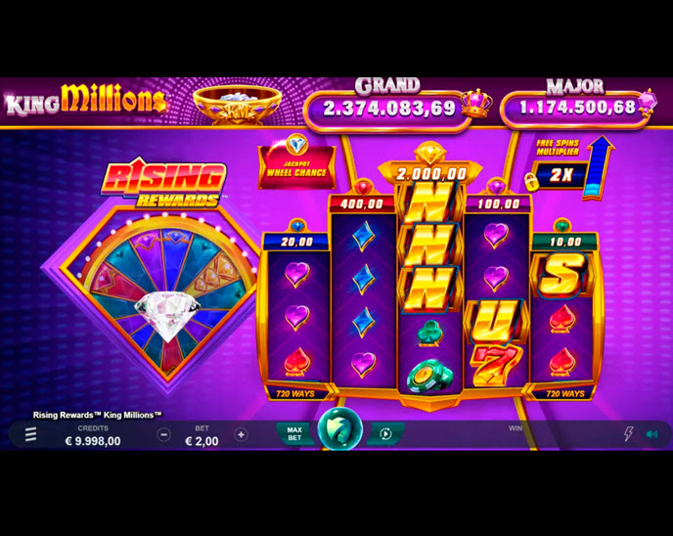This screenshot has width=673, height=536.
Task: Click the King Millions logo
Action: tap(86, 101)
